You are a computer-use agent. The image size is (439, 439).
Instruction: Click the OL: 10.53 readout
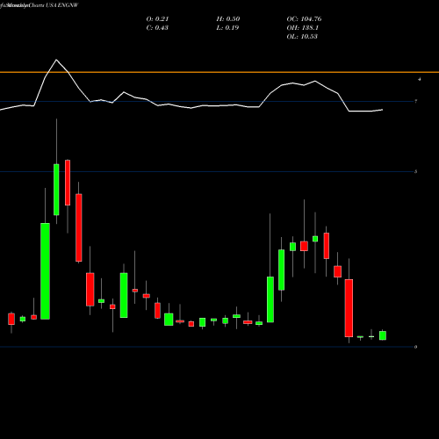tap(302, 37)
